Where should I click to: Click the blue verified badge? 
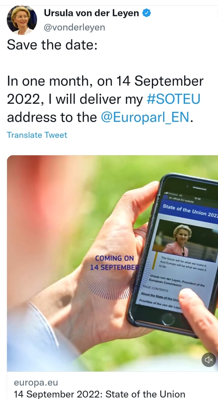coord(146,13)
